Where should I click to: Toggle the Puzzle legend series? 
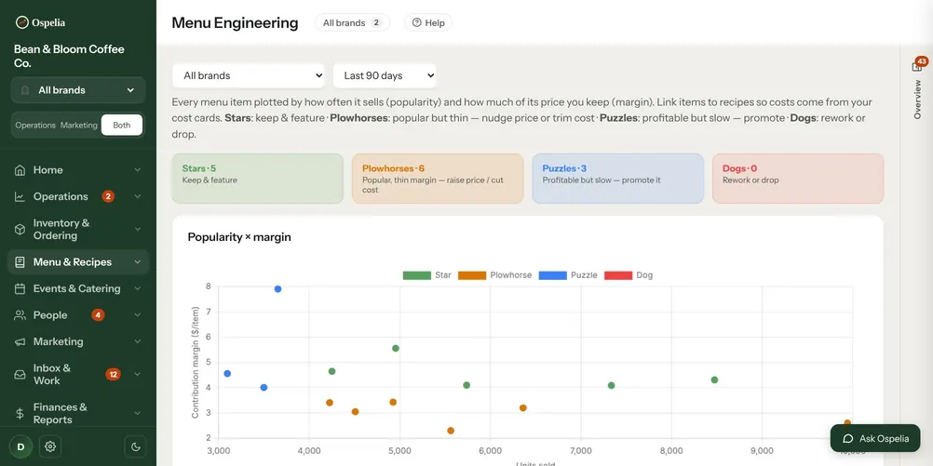pos(568,275)
